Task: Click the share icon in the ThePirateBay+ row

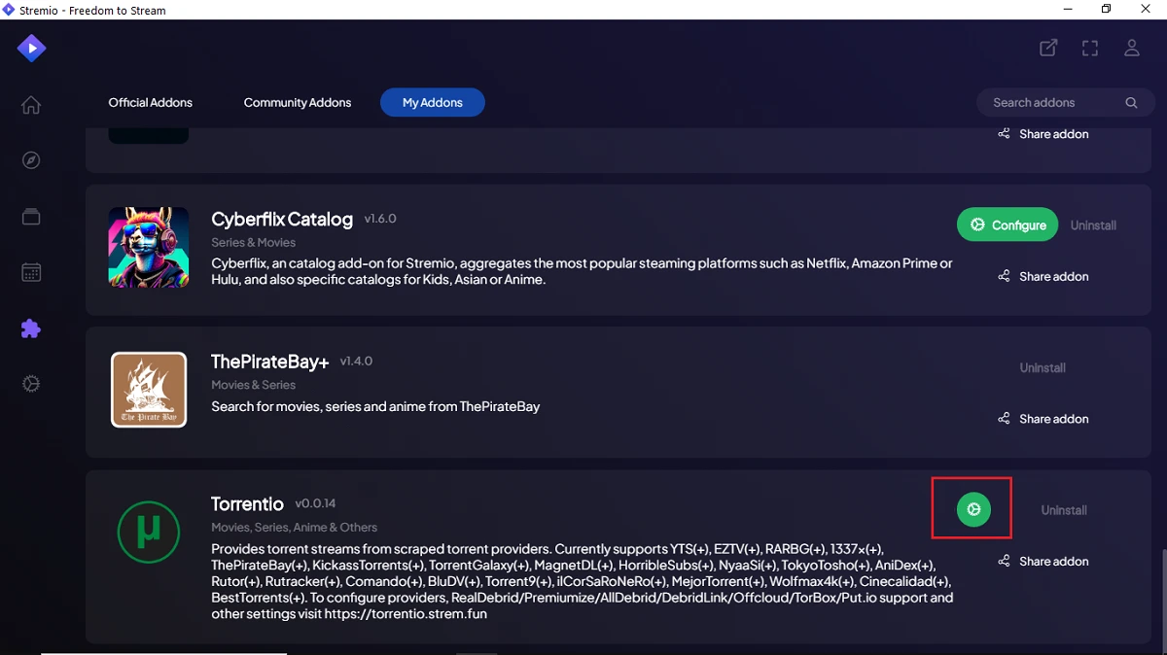Action: 1004,419
